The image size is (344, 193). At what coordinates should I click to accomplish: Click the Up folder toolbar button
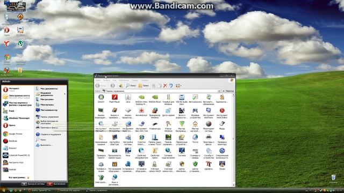point(120,86)
